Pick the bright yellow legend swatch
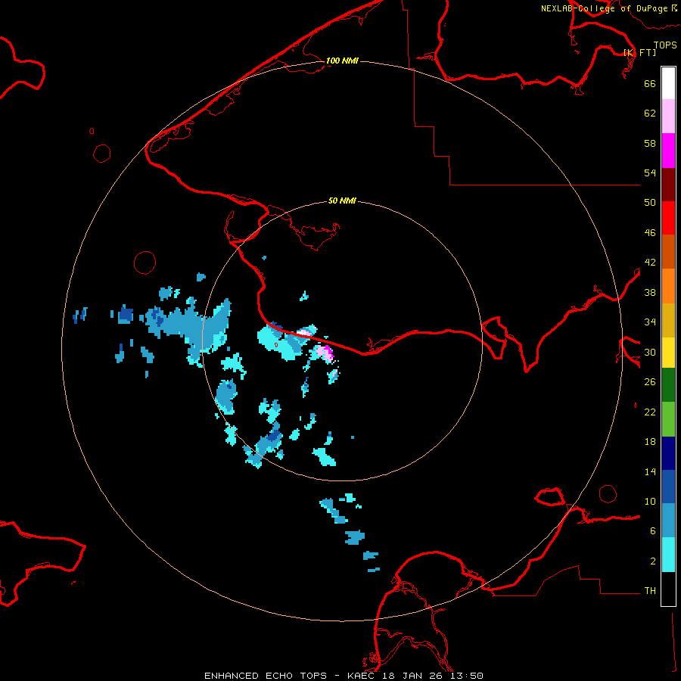This screenshot has width=681, height=681. point(668,353)
